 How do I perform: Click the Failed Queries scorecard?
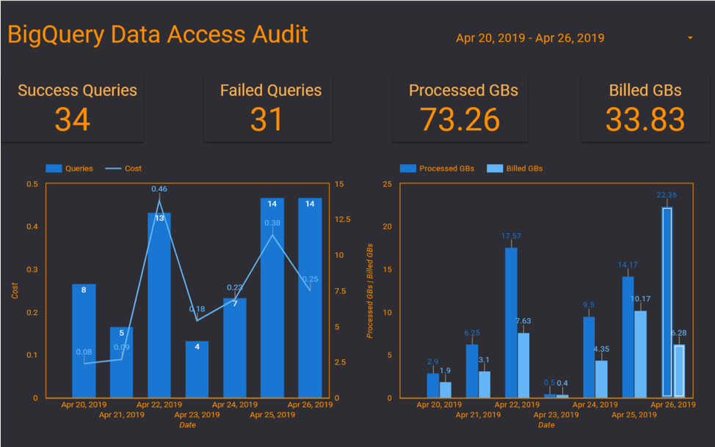click(268, 107)
